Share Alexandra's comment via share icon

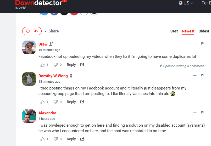[x=82, y=139]
